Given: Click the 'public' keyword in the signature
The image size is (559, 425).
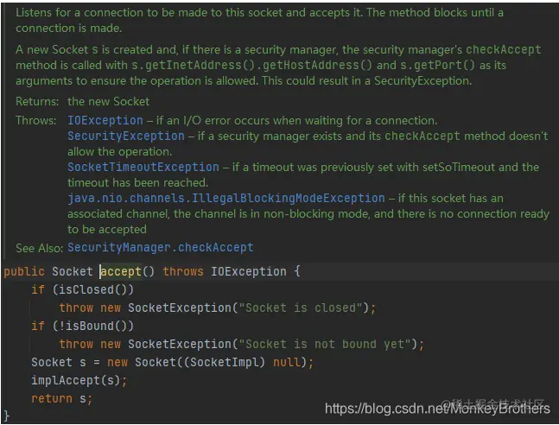Looking at the screenshot, I should pyautogui.click(x=24, y=272).
